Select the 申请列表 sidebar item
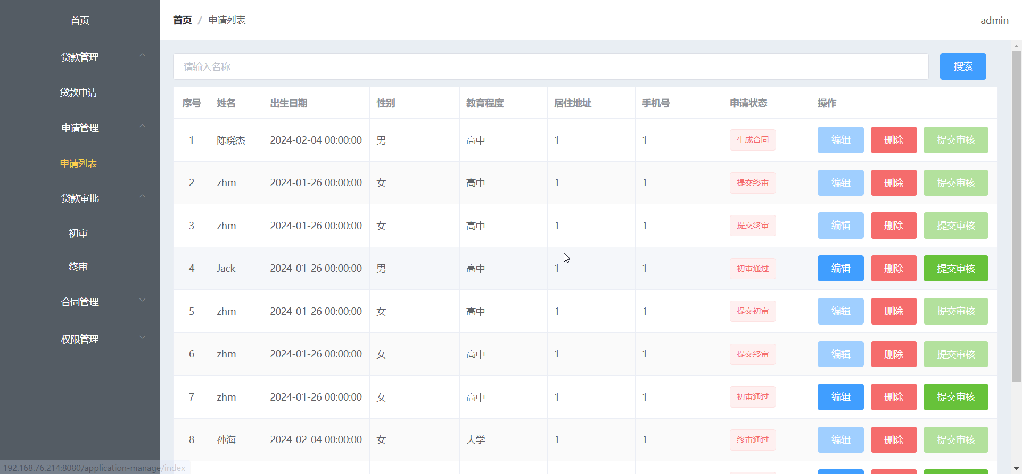Viewport: 1022px width, 474px height. pyautogui.click(x=78, y=163)
